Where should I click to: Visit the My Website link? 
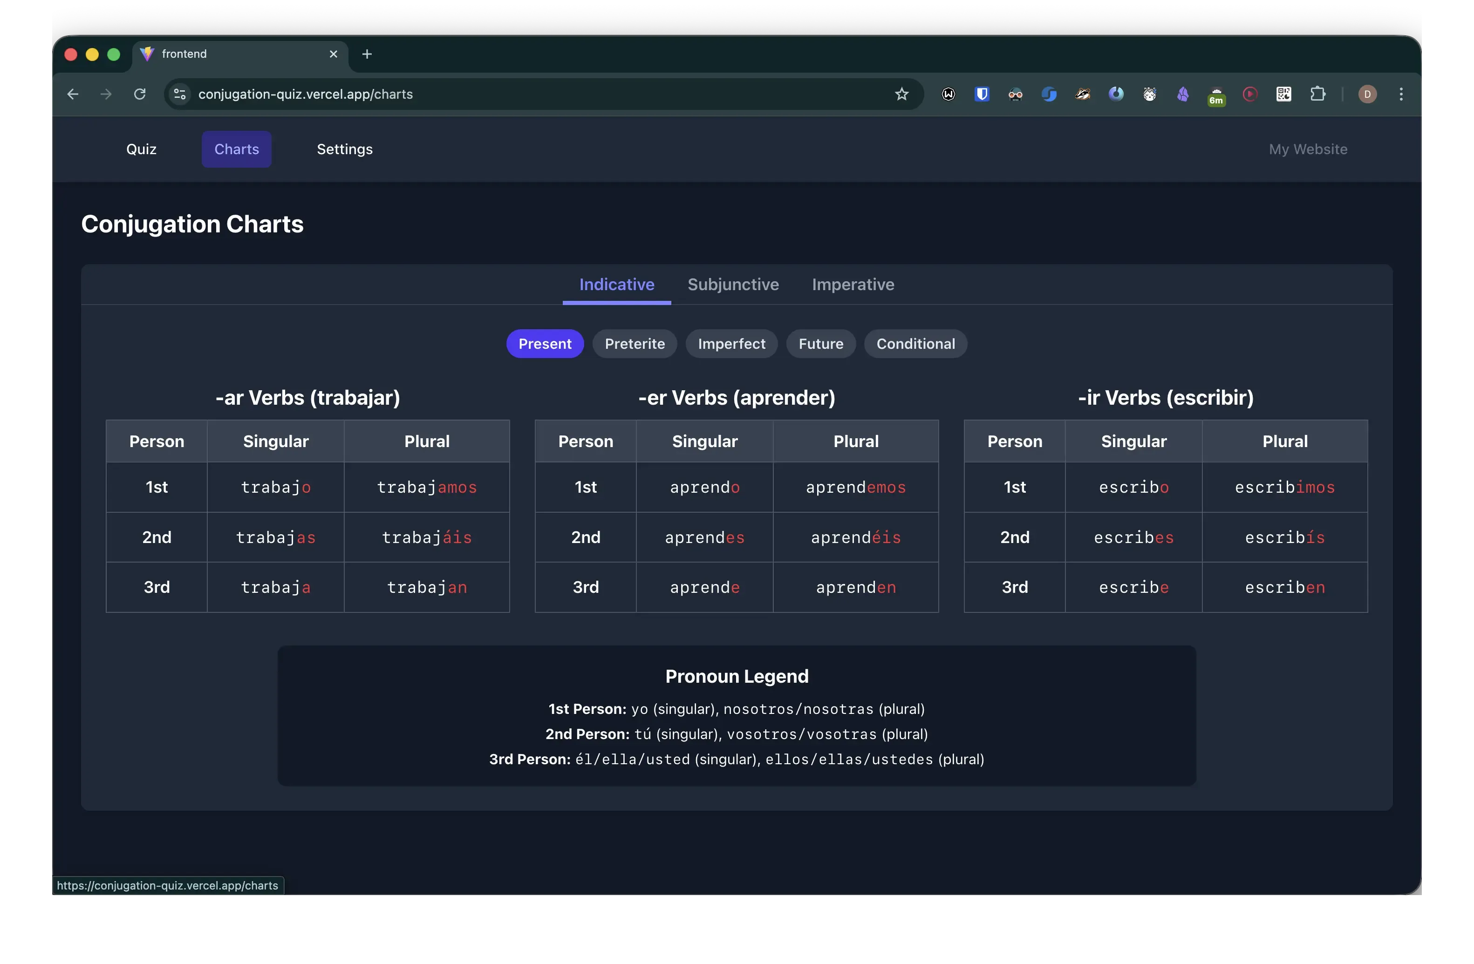[x=1307, y=149]
